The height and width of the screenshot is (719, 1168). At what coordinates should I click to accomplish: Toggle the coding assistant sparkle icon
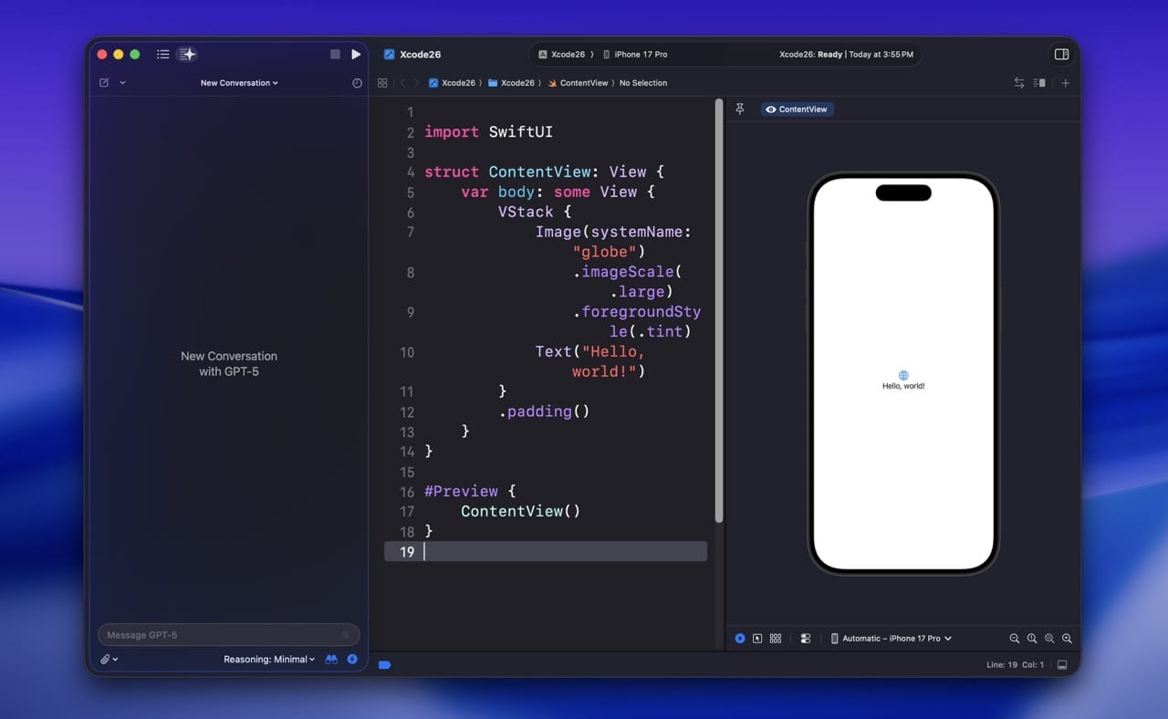coord(187,55)
